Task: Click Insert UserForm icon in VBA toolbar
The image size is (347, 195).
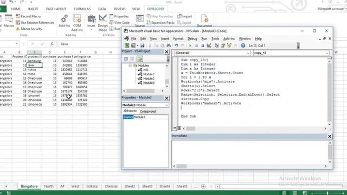Action: click(x=133, y=45)
